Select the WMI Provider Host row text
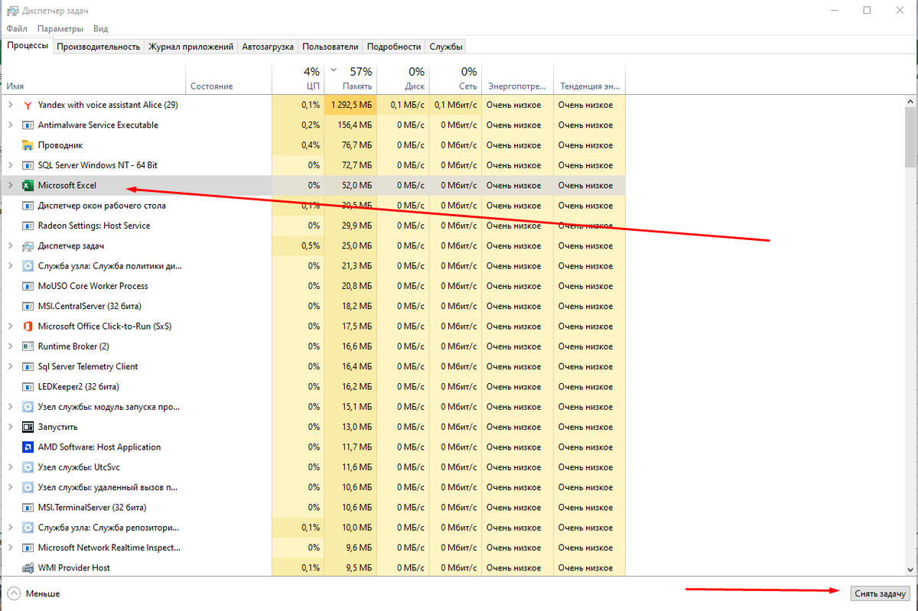The width and height of the screenshot is (918, 611). click(74, 567)
